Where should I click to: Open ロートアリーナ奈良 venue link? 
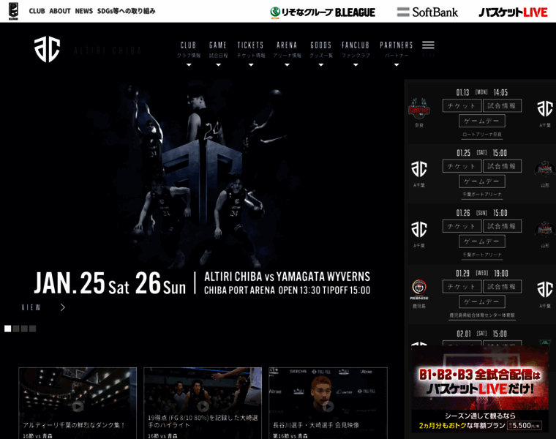[x=482, y=135]
